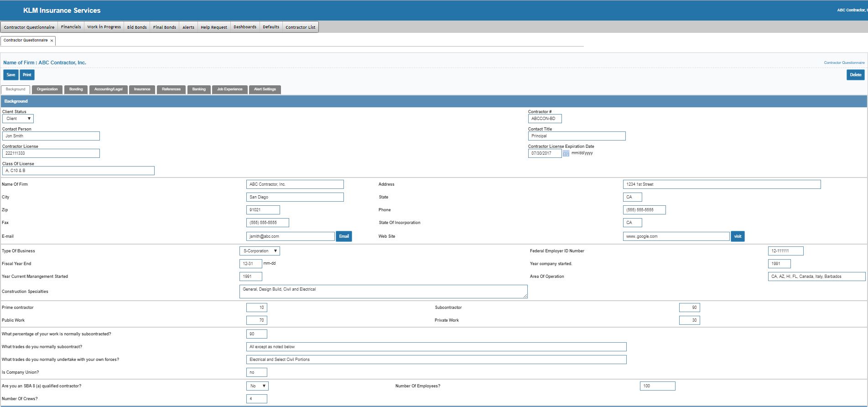
Task: Open the license expiration date calendar icon
Action: pyautogui.click(x=566, y=153)
